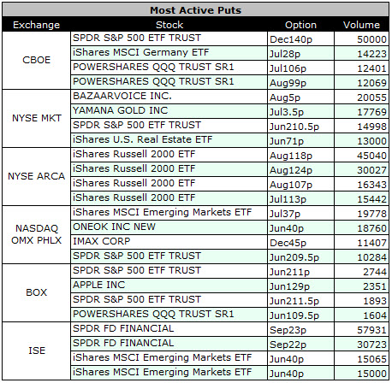Click the Option column header
This screenshot has width=392, height=383.
300,25
